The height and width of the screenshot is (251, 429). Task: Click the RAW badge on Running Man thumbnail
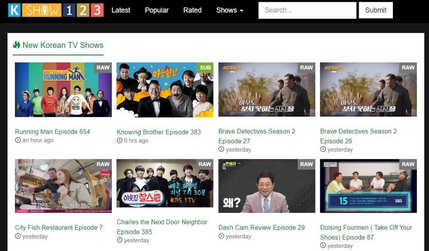pos(103,67)
